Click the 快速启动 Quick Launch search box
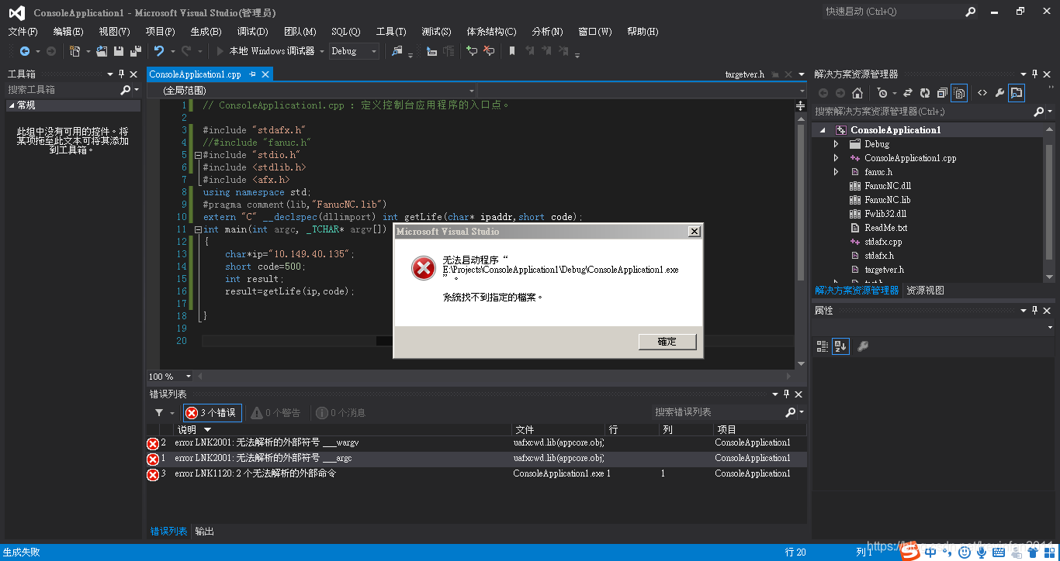Image resolution: width=1060 pixels, height=561 pixels. click(x=892, y=12)
